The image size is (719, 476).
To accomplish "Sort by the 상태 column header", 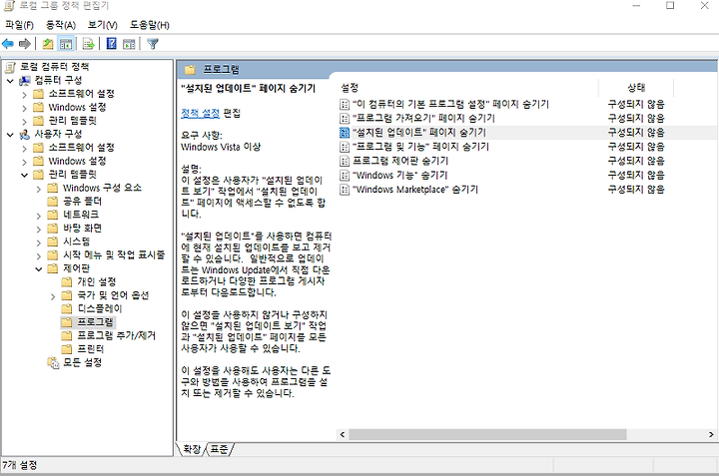I will [x=636, y=88].
